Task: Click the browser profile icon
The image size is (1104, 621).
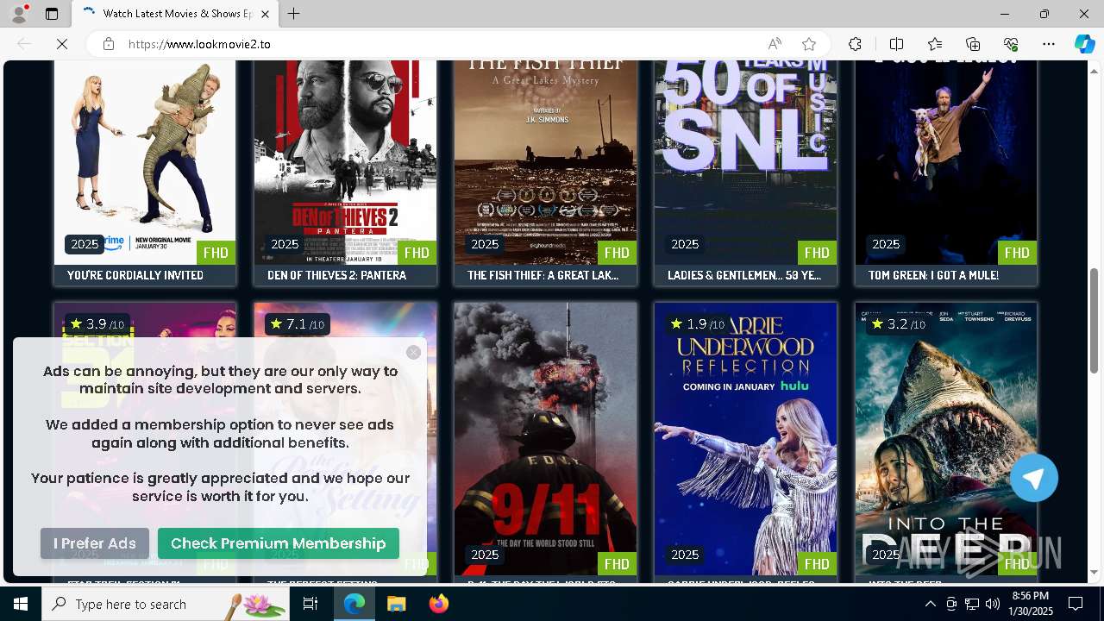Action: point(19,14)
